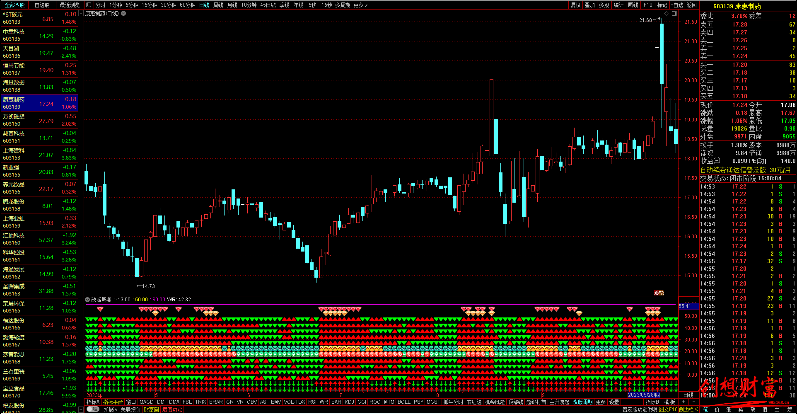Select the 价 price tab at bottom right
Viewport: 797px width, 414px height.
[717, 409]
